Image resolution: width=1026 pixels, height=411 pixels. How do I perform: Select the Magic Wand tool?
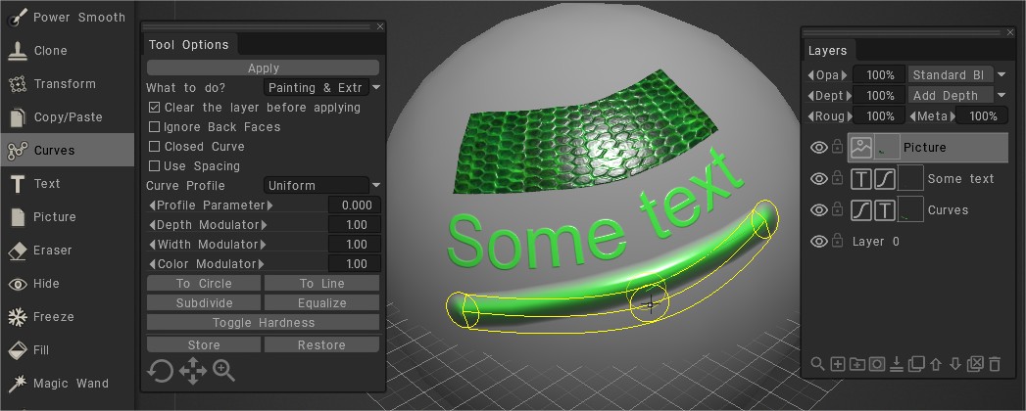[x=67, y=384]
